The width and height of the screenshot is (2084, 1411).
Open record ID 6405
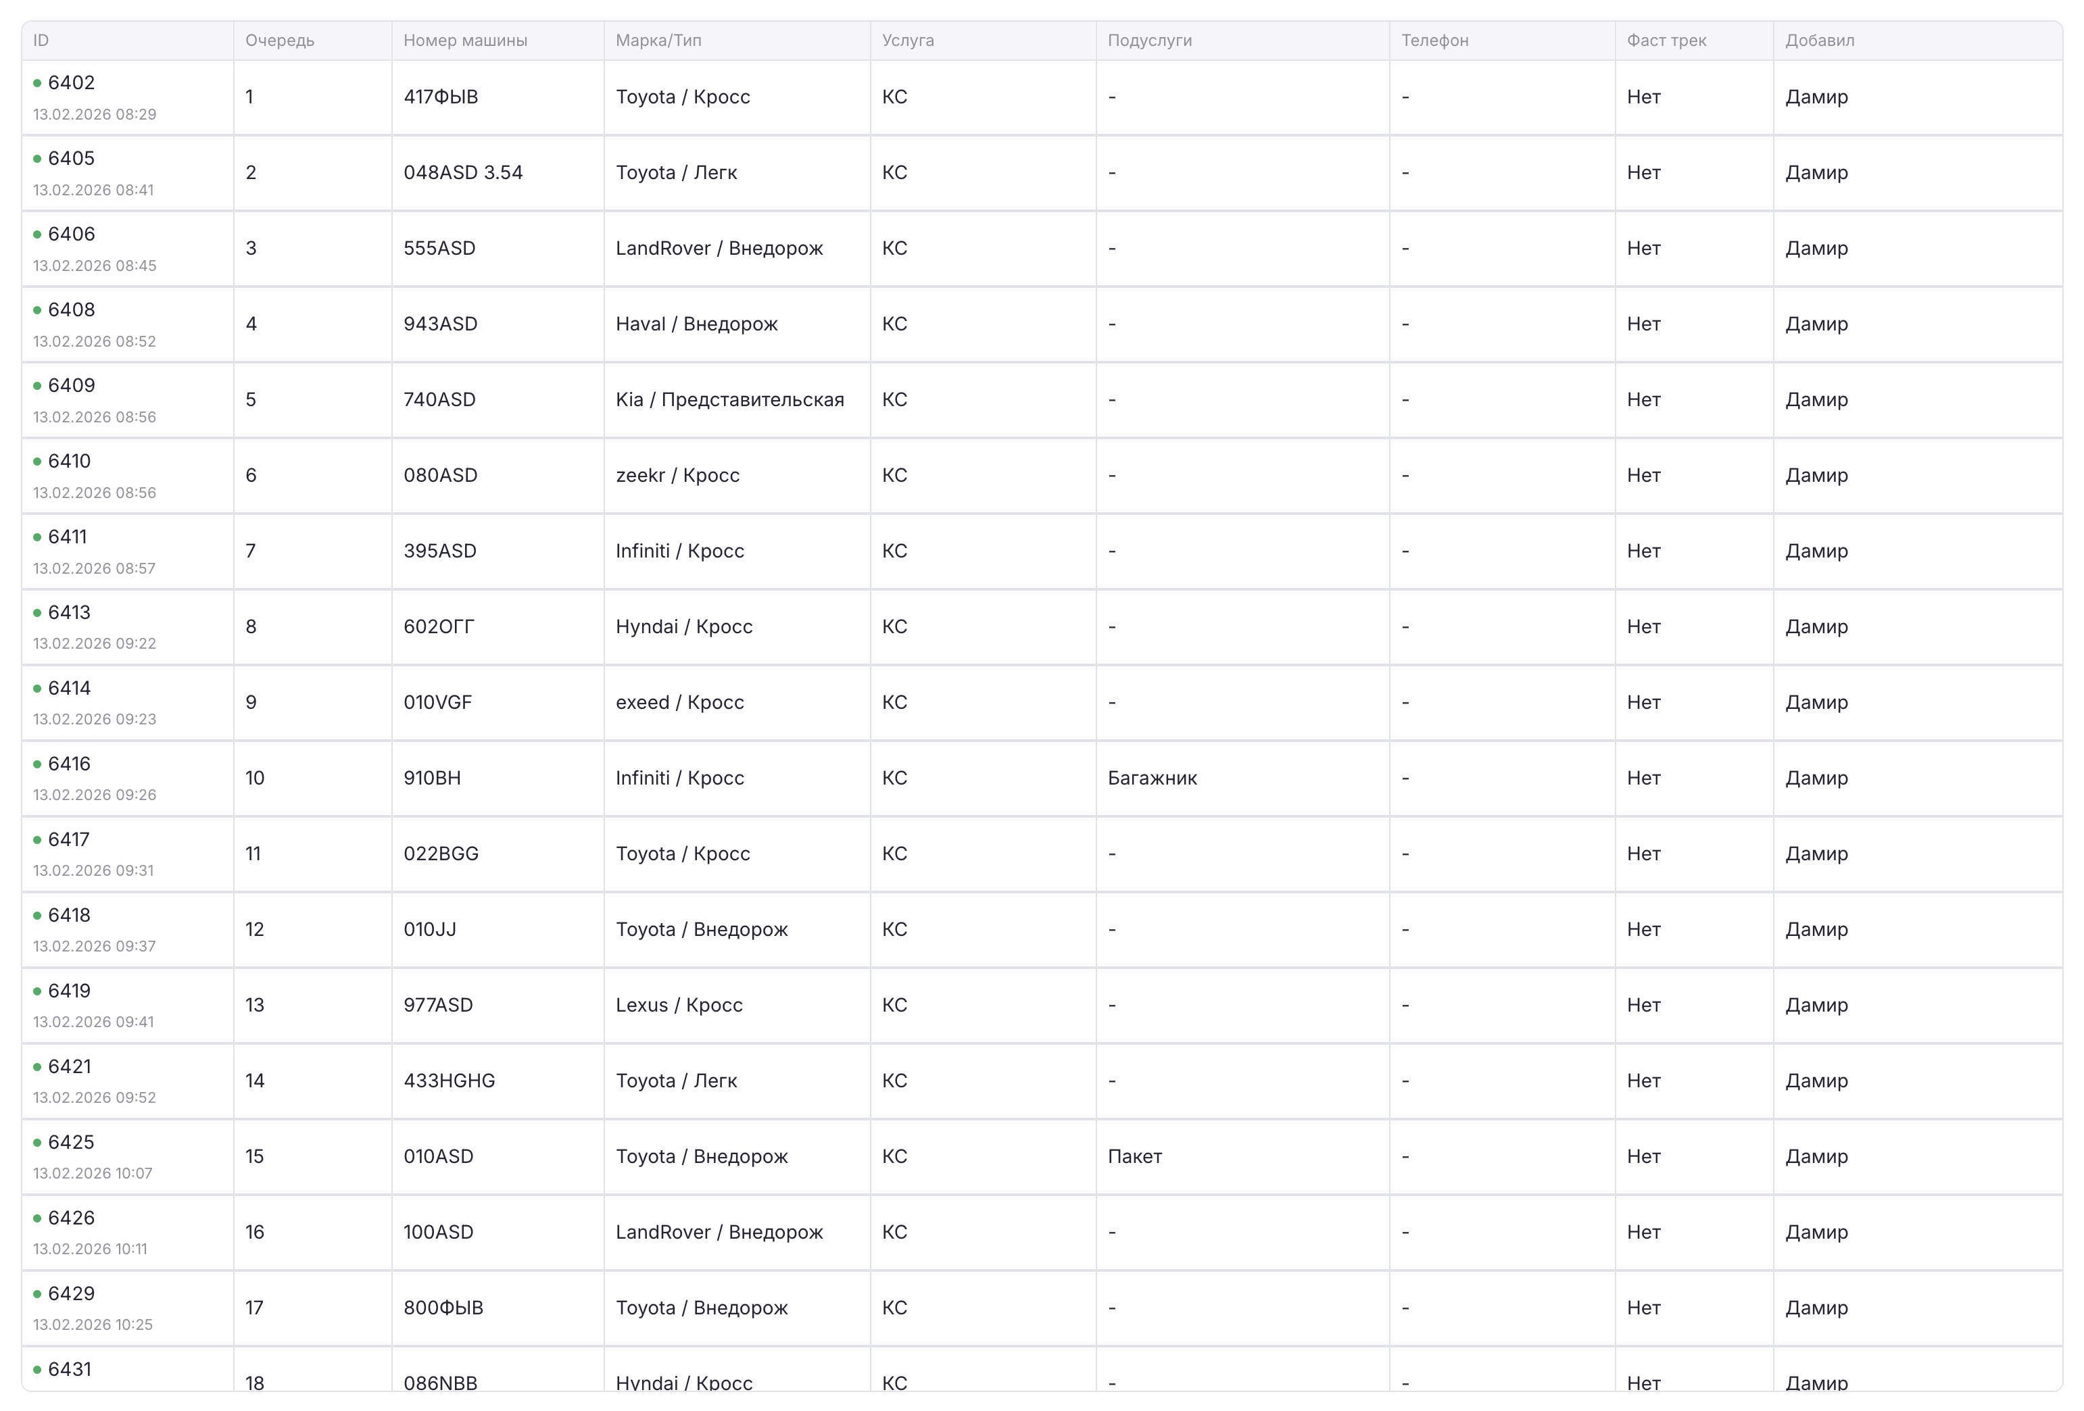(71, 159)
